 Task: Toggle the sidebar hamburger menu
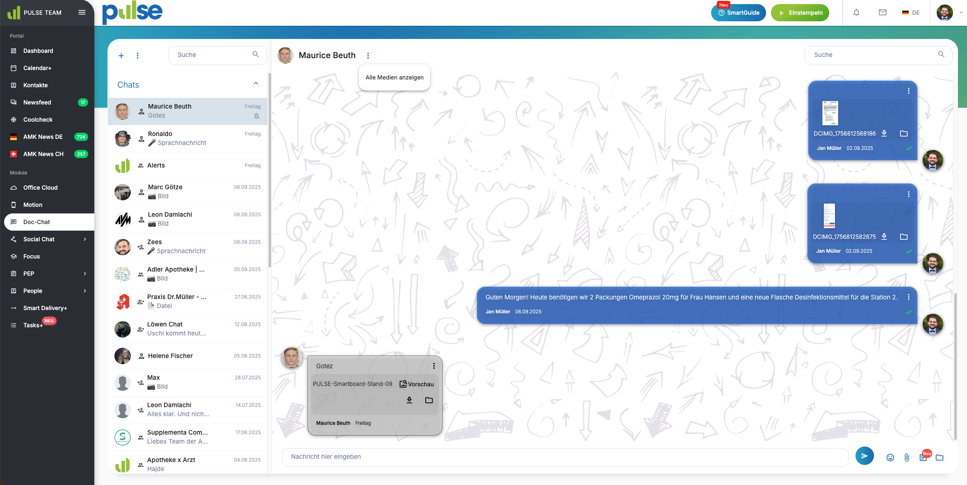coord(82,12)
